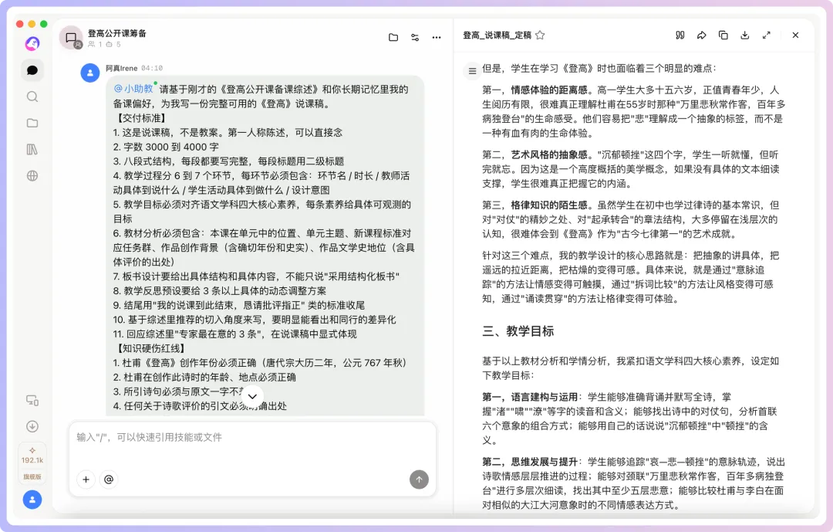Screen dimensions: 833x532
Task: Click the 三、教学目标 heading
Action: pos(518,331)
